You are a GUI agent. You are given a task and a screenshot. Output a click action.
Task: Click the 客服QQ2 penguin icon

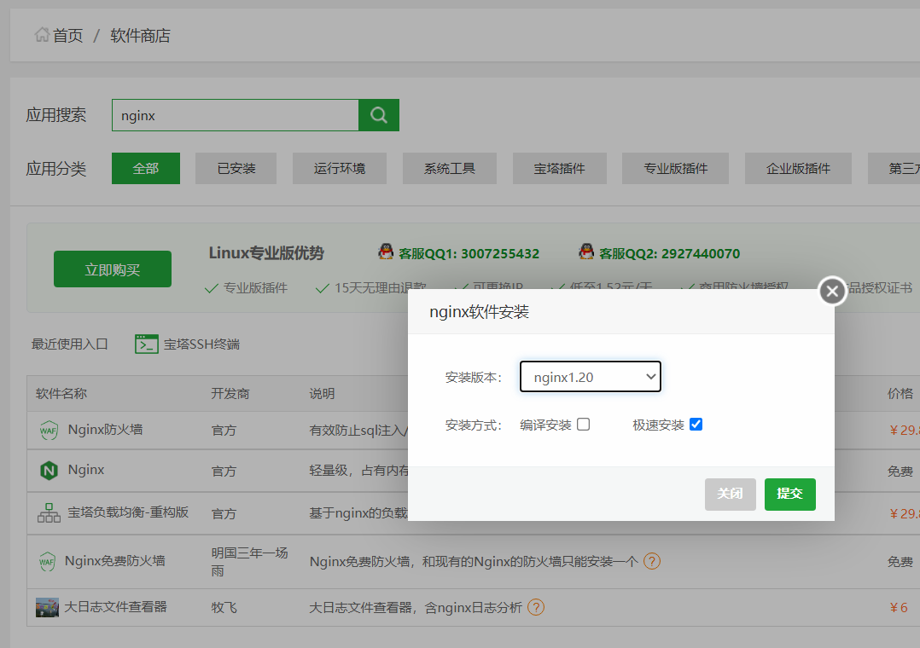pyautogui.click(x=586, y=252)
